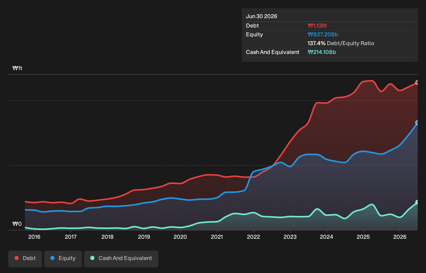Click the Jun 30 2026 tooltip date
Viewport: 426px width, 273px height.
(262, 16)
